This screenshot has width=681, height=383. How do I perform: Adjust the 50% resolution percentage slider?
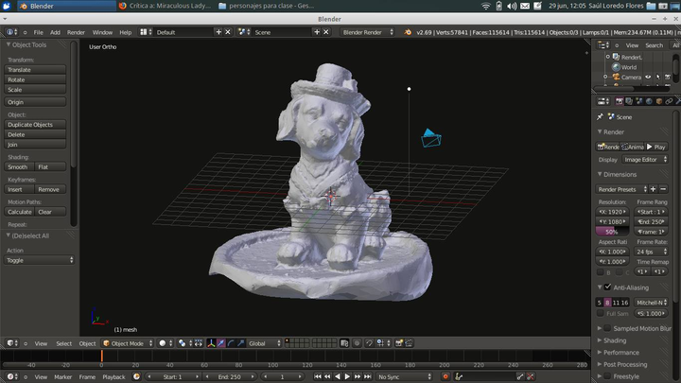[x=612, y=232]
